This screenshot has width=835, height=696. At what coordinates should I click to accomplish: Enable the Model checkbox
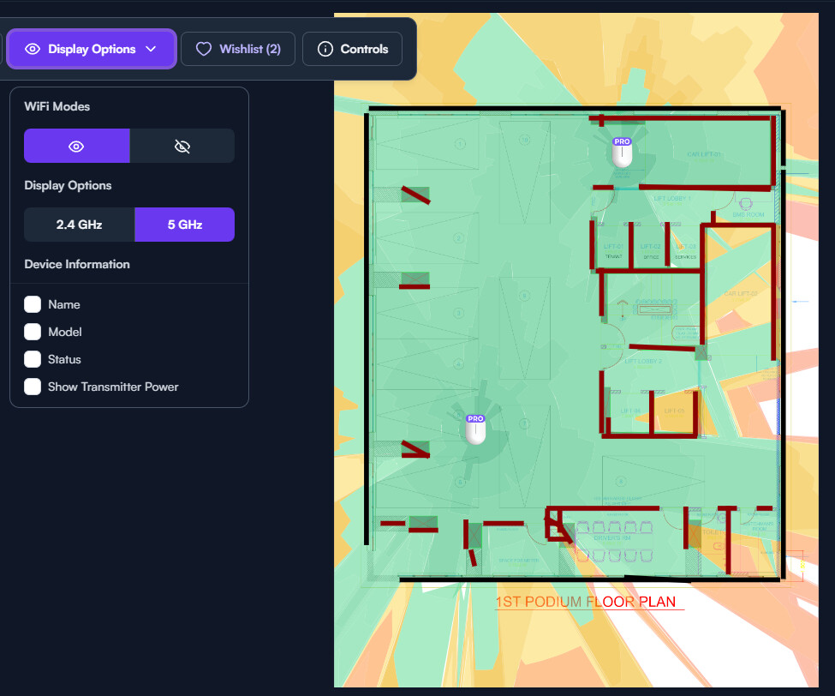(x=33, y=332)
